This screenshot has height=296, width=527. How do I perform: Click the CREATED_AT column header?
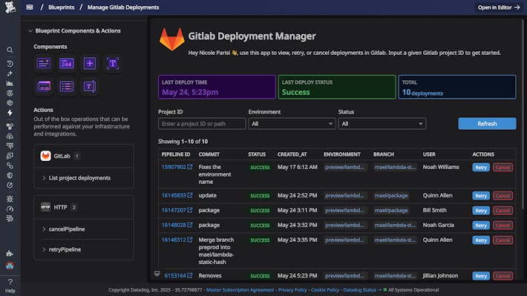(x=292, y=154)
